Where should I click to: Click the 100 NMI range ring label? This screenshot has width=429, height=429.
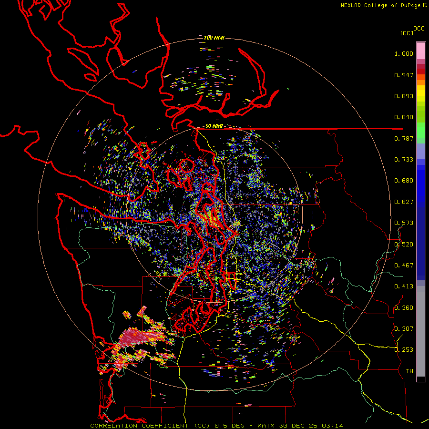214,38
